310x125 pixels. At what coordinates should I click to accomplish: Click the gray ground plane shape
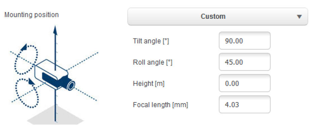55,115
